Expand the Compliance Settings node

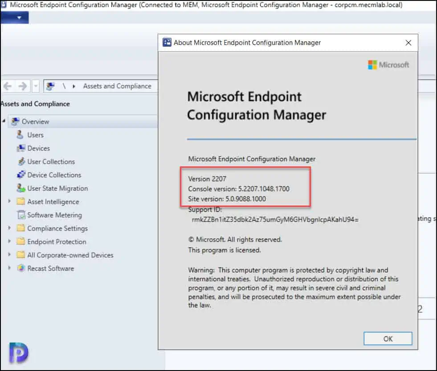pyautogui.click(x=9, y=228)
